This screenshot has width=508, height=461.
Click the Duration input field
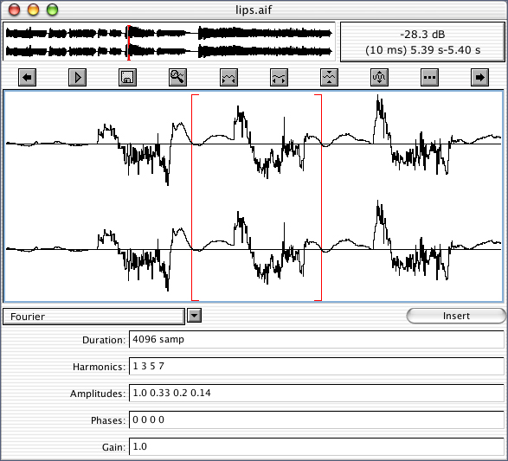tap(317, 339)
